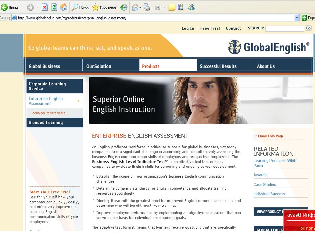This screenshot has width=315, height=236.
Task: Click the GlobalEnglish logo
Action: tap(269, 47)
